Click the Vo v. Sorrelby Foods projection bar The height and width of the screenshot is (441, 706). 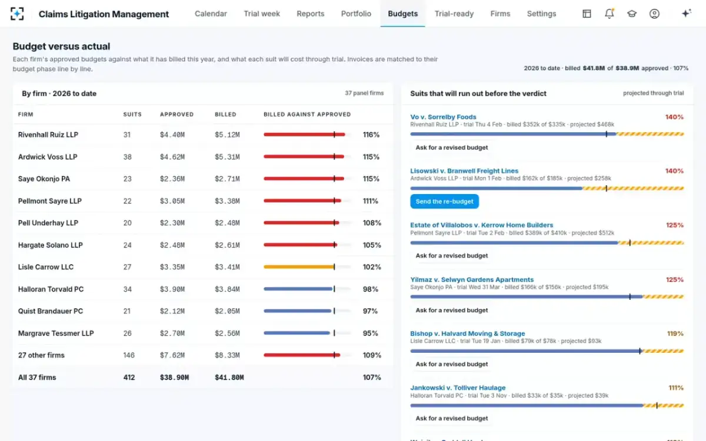[x=547, y=134]
